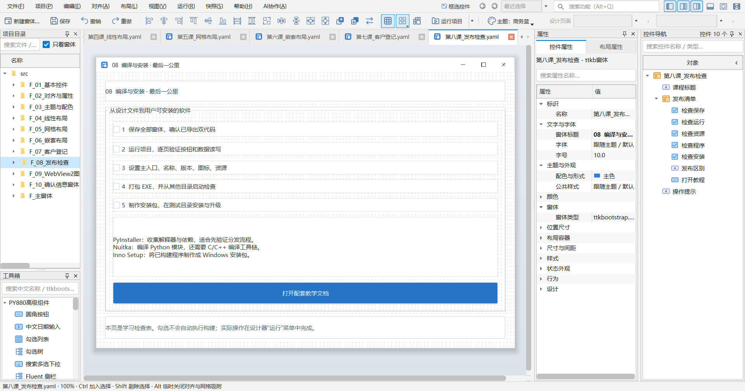
Task: Click the swap arrows toolbar icon
Action: coord(369,21)
